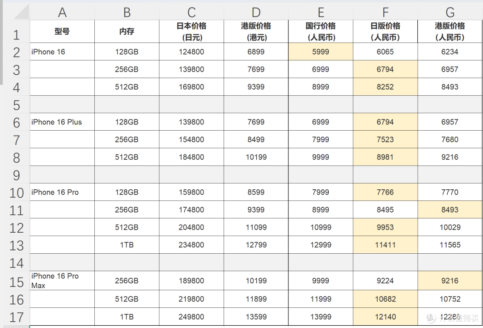This screenshot has height=328, width=483.
Task: Click the iPhone 16 Plus cell
Action: [x=62, y=122]
